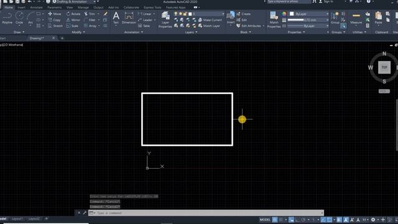Expand the Layers panel

pos(191,32)
